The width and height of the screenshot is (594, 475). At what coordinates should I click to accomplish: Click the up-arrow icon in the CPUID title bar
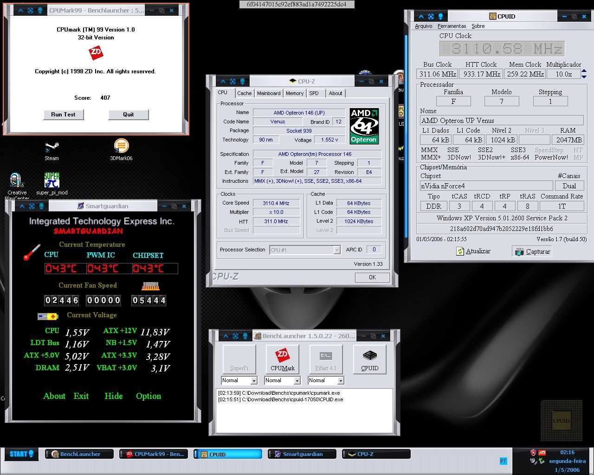(x=421, y=16)
